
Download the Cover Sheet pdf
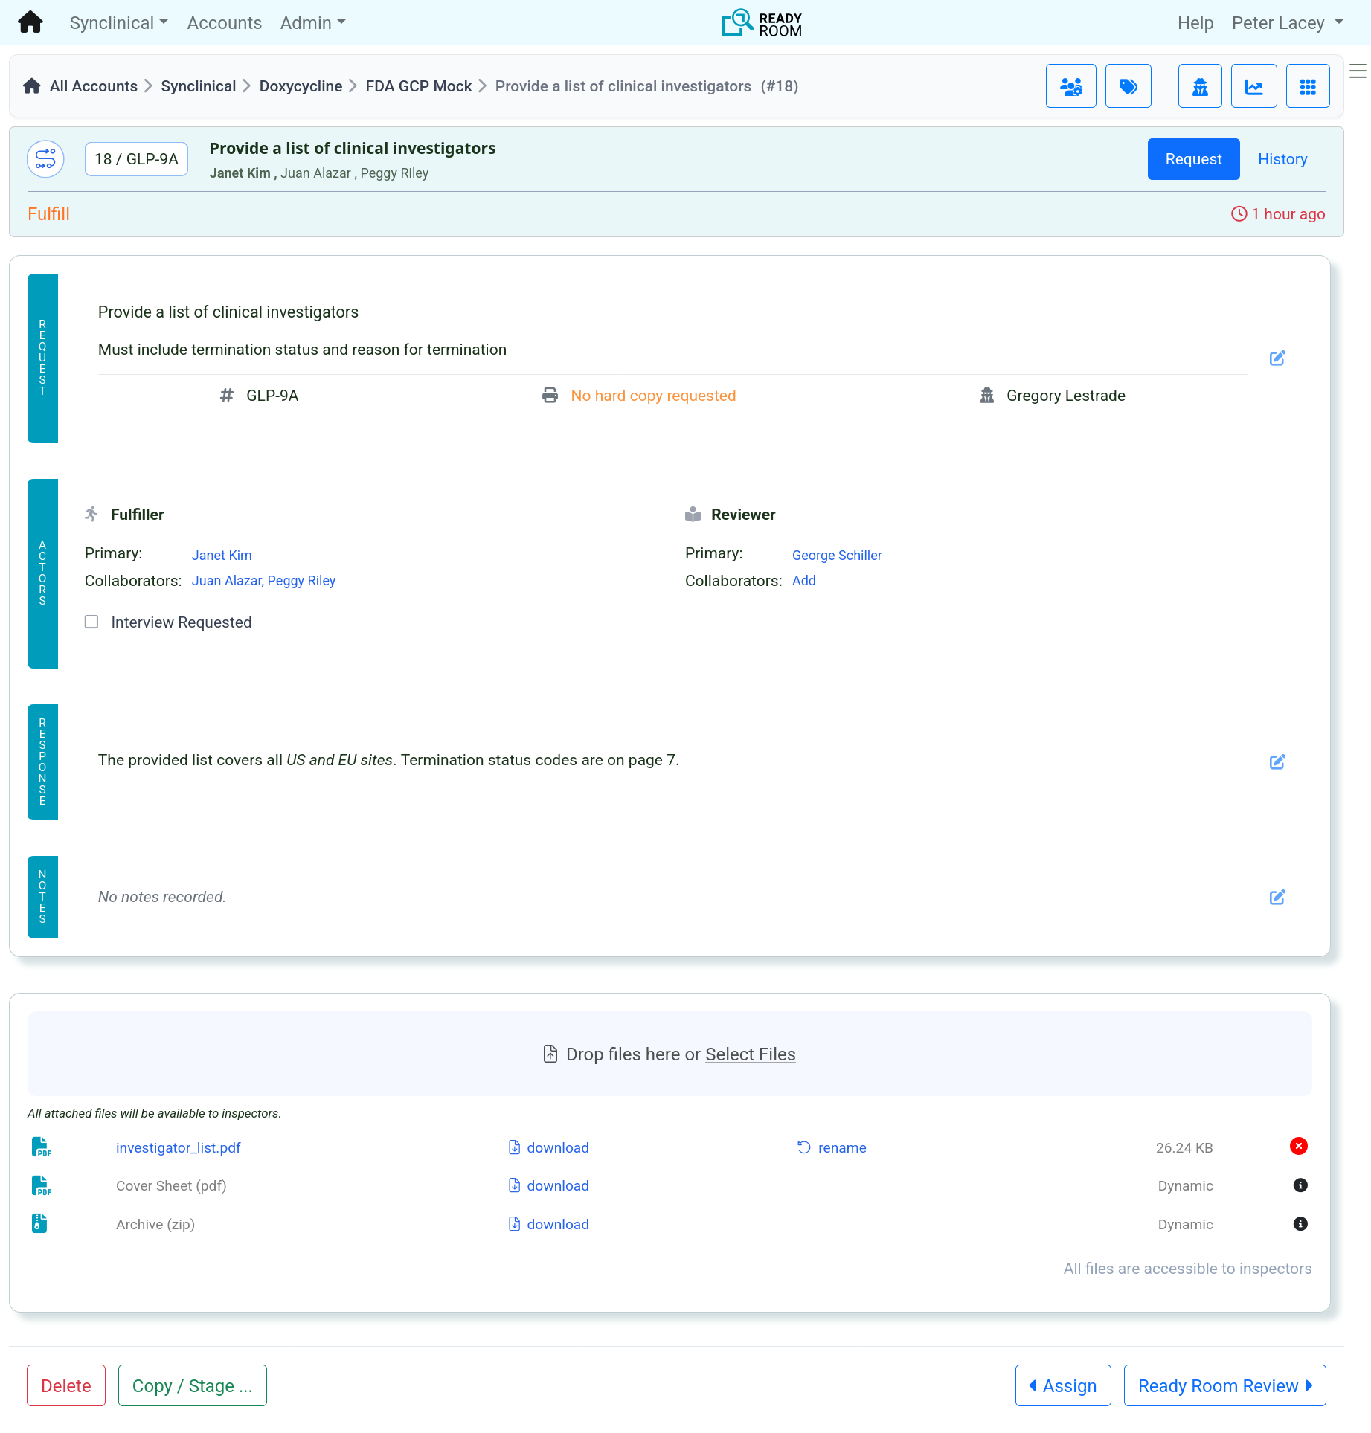(549, 1186)
